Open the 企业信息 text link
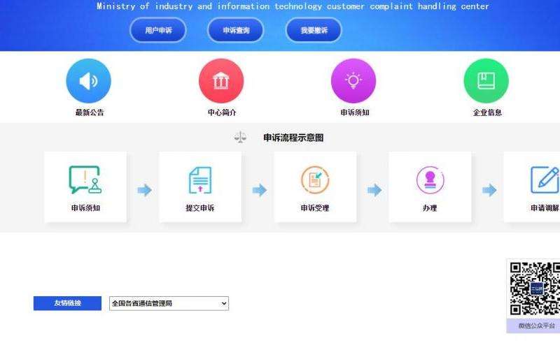Image resolution: width=560 pixels, height=357 pixels. pyautogui.click(x=486, y=112)
